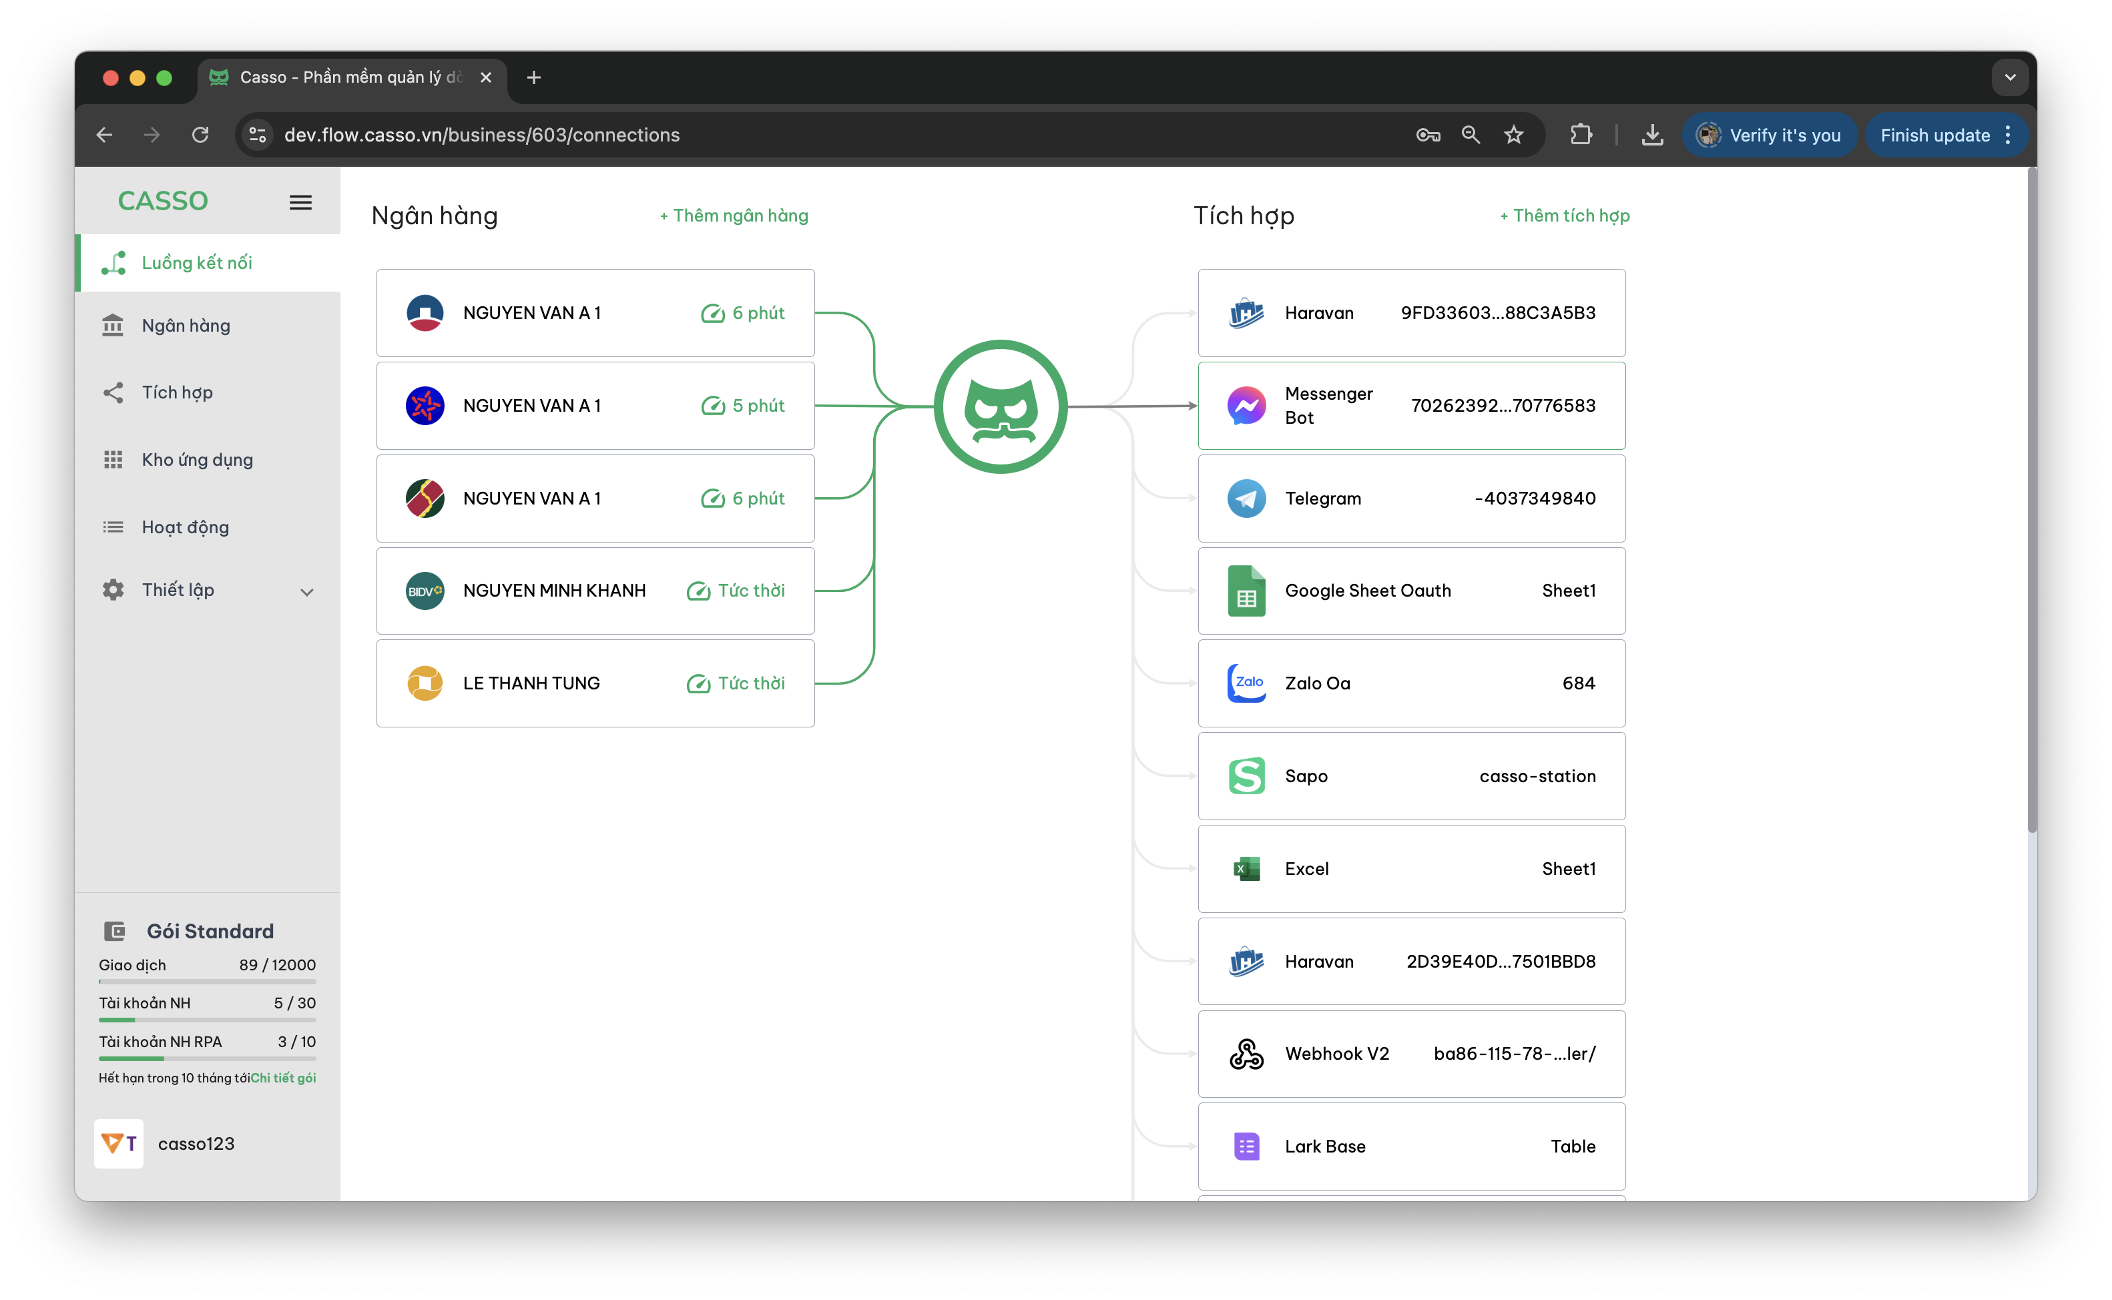The image size is (2112, 1300).
Task: Click the CASSO logo
Action: tap(162, 201)
